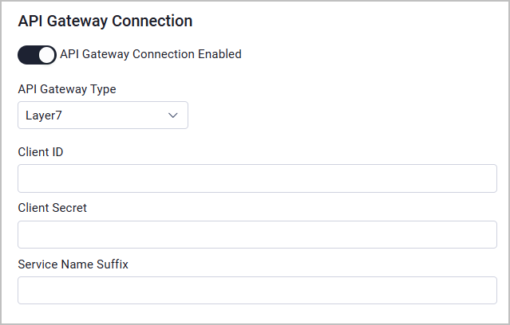
Task: Focus the Client ID input field
Action: (257, 178)
